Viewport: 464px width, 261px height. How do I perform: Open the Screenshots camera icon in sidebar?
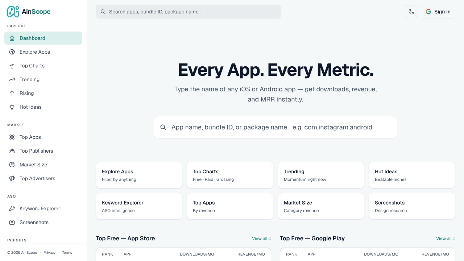coord(12,222)
